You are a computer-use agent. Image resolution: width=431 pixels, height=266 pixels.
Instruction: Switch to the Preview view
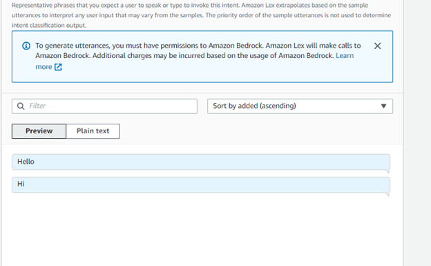[x=39, y=131]
